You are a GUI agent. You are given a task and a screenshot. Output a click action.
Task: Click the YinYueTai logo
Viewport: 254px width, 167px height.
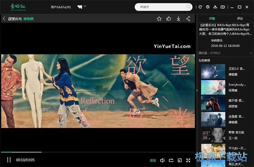(18, 7)
